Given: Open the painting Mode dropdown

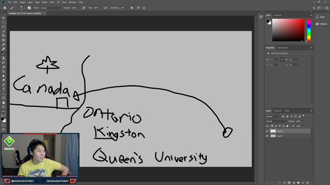Looking at the screenshot, I should tap(51, 8).
